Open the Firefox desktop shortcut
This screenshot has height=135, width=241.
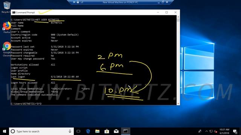[x=7, y=27]
